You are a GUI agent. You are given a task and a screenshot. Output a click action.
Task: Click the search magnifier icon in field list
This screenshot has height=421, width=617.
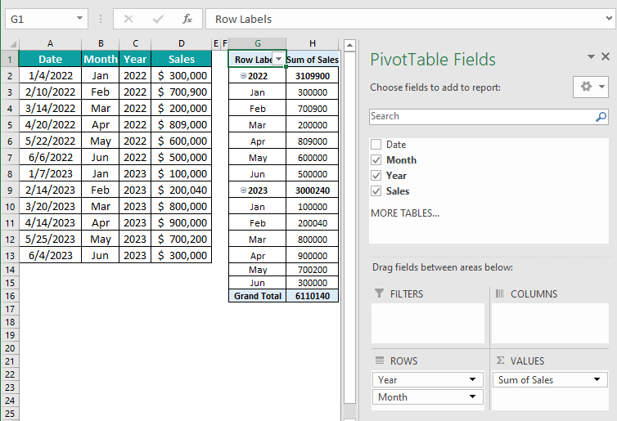[601, 116]
